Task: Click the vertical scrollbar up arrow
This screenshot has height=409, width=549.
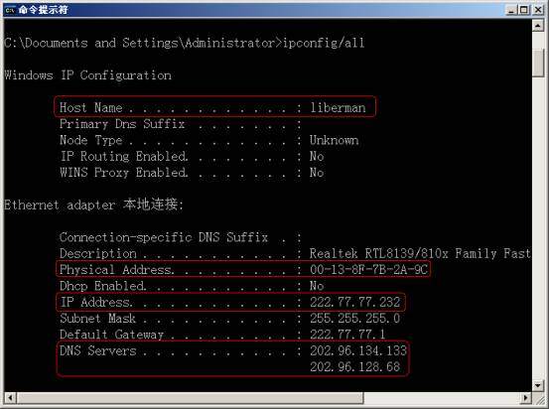Action: coord(538,25)
